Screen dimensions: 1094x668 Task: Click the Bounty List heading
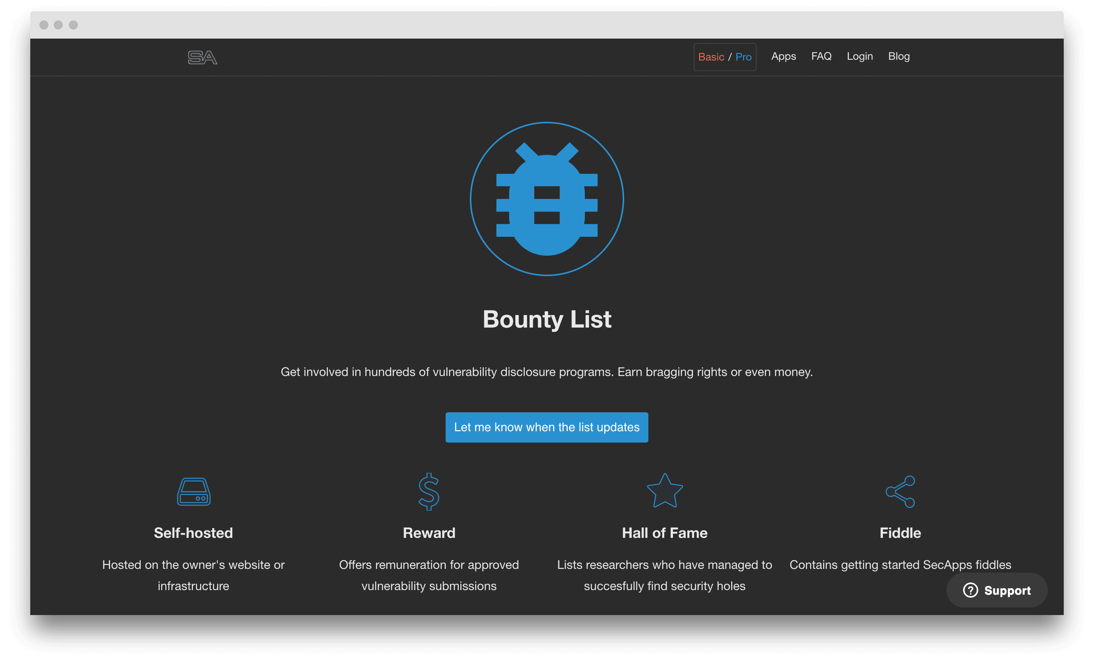click(547, 319)
